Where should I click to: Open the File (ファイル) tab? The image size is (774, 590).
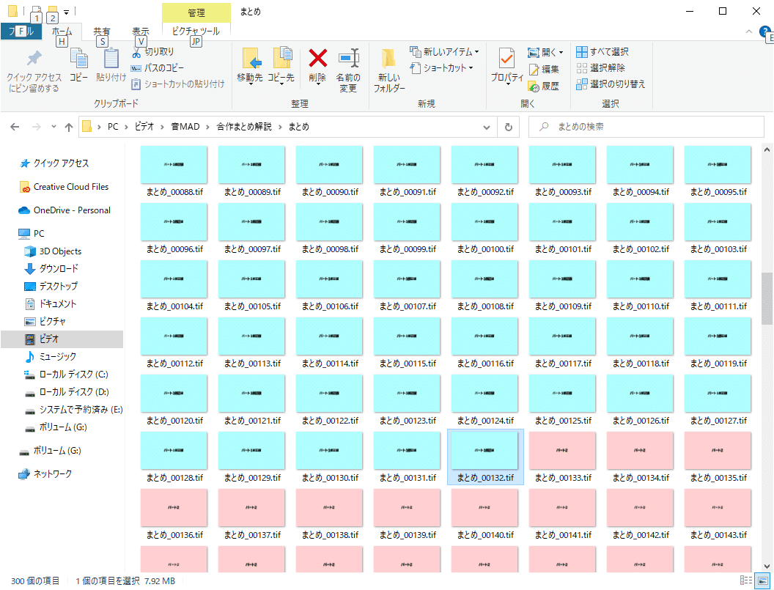point(22,31)
